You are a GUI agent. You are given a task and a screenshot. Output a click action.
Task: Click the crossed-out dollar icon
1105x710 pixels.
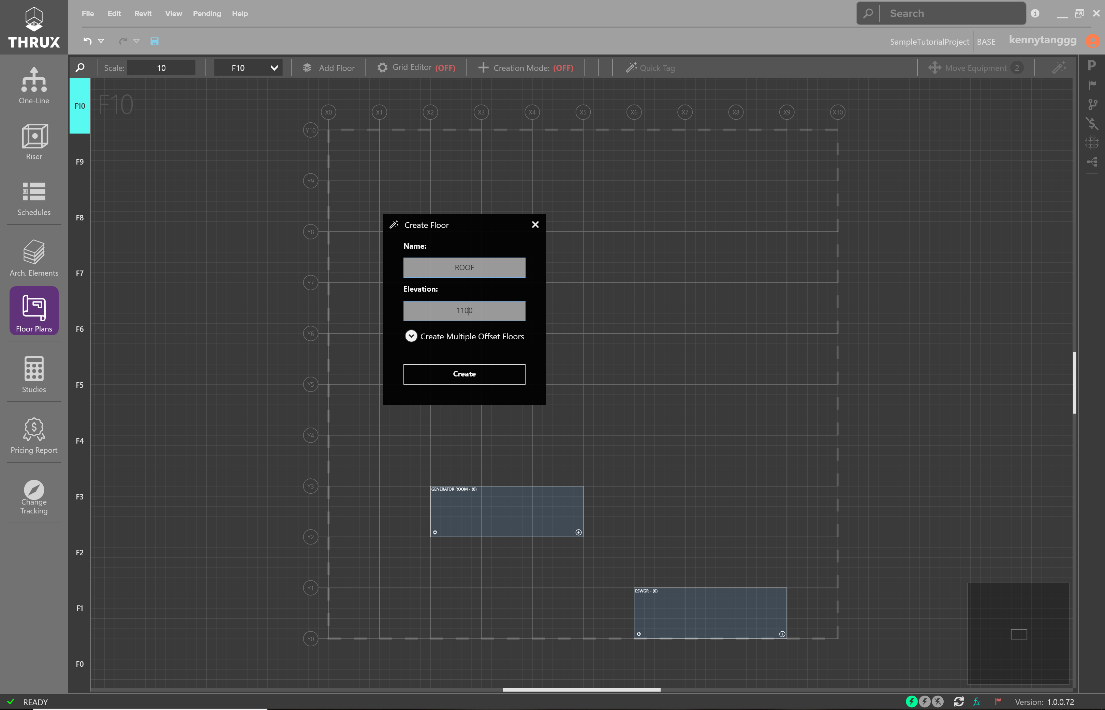[x=1092, y=123]
